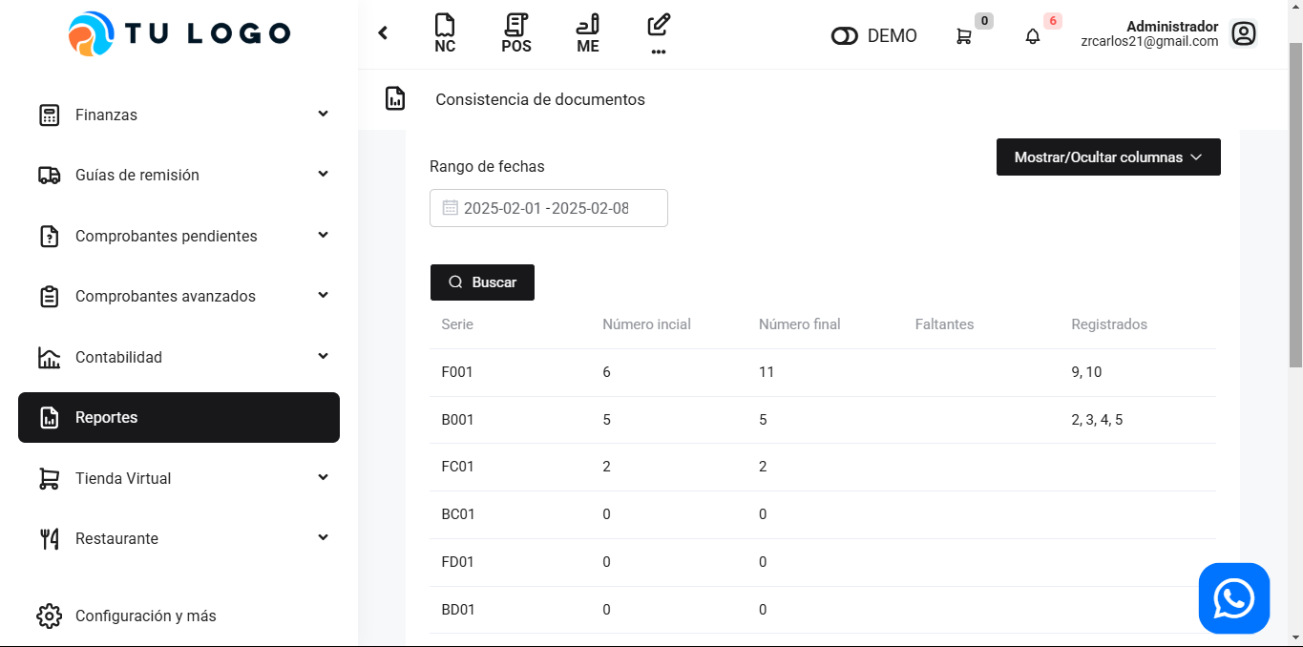
Task: Open notifications bell icon
Action: (1033, 36)
